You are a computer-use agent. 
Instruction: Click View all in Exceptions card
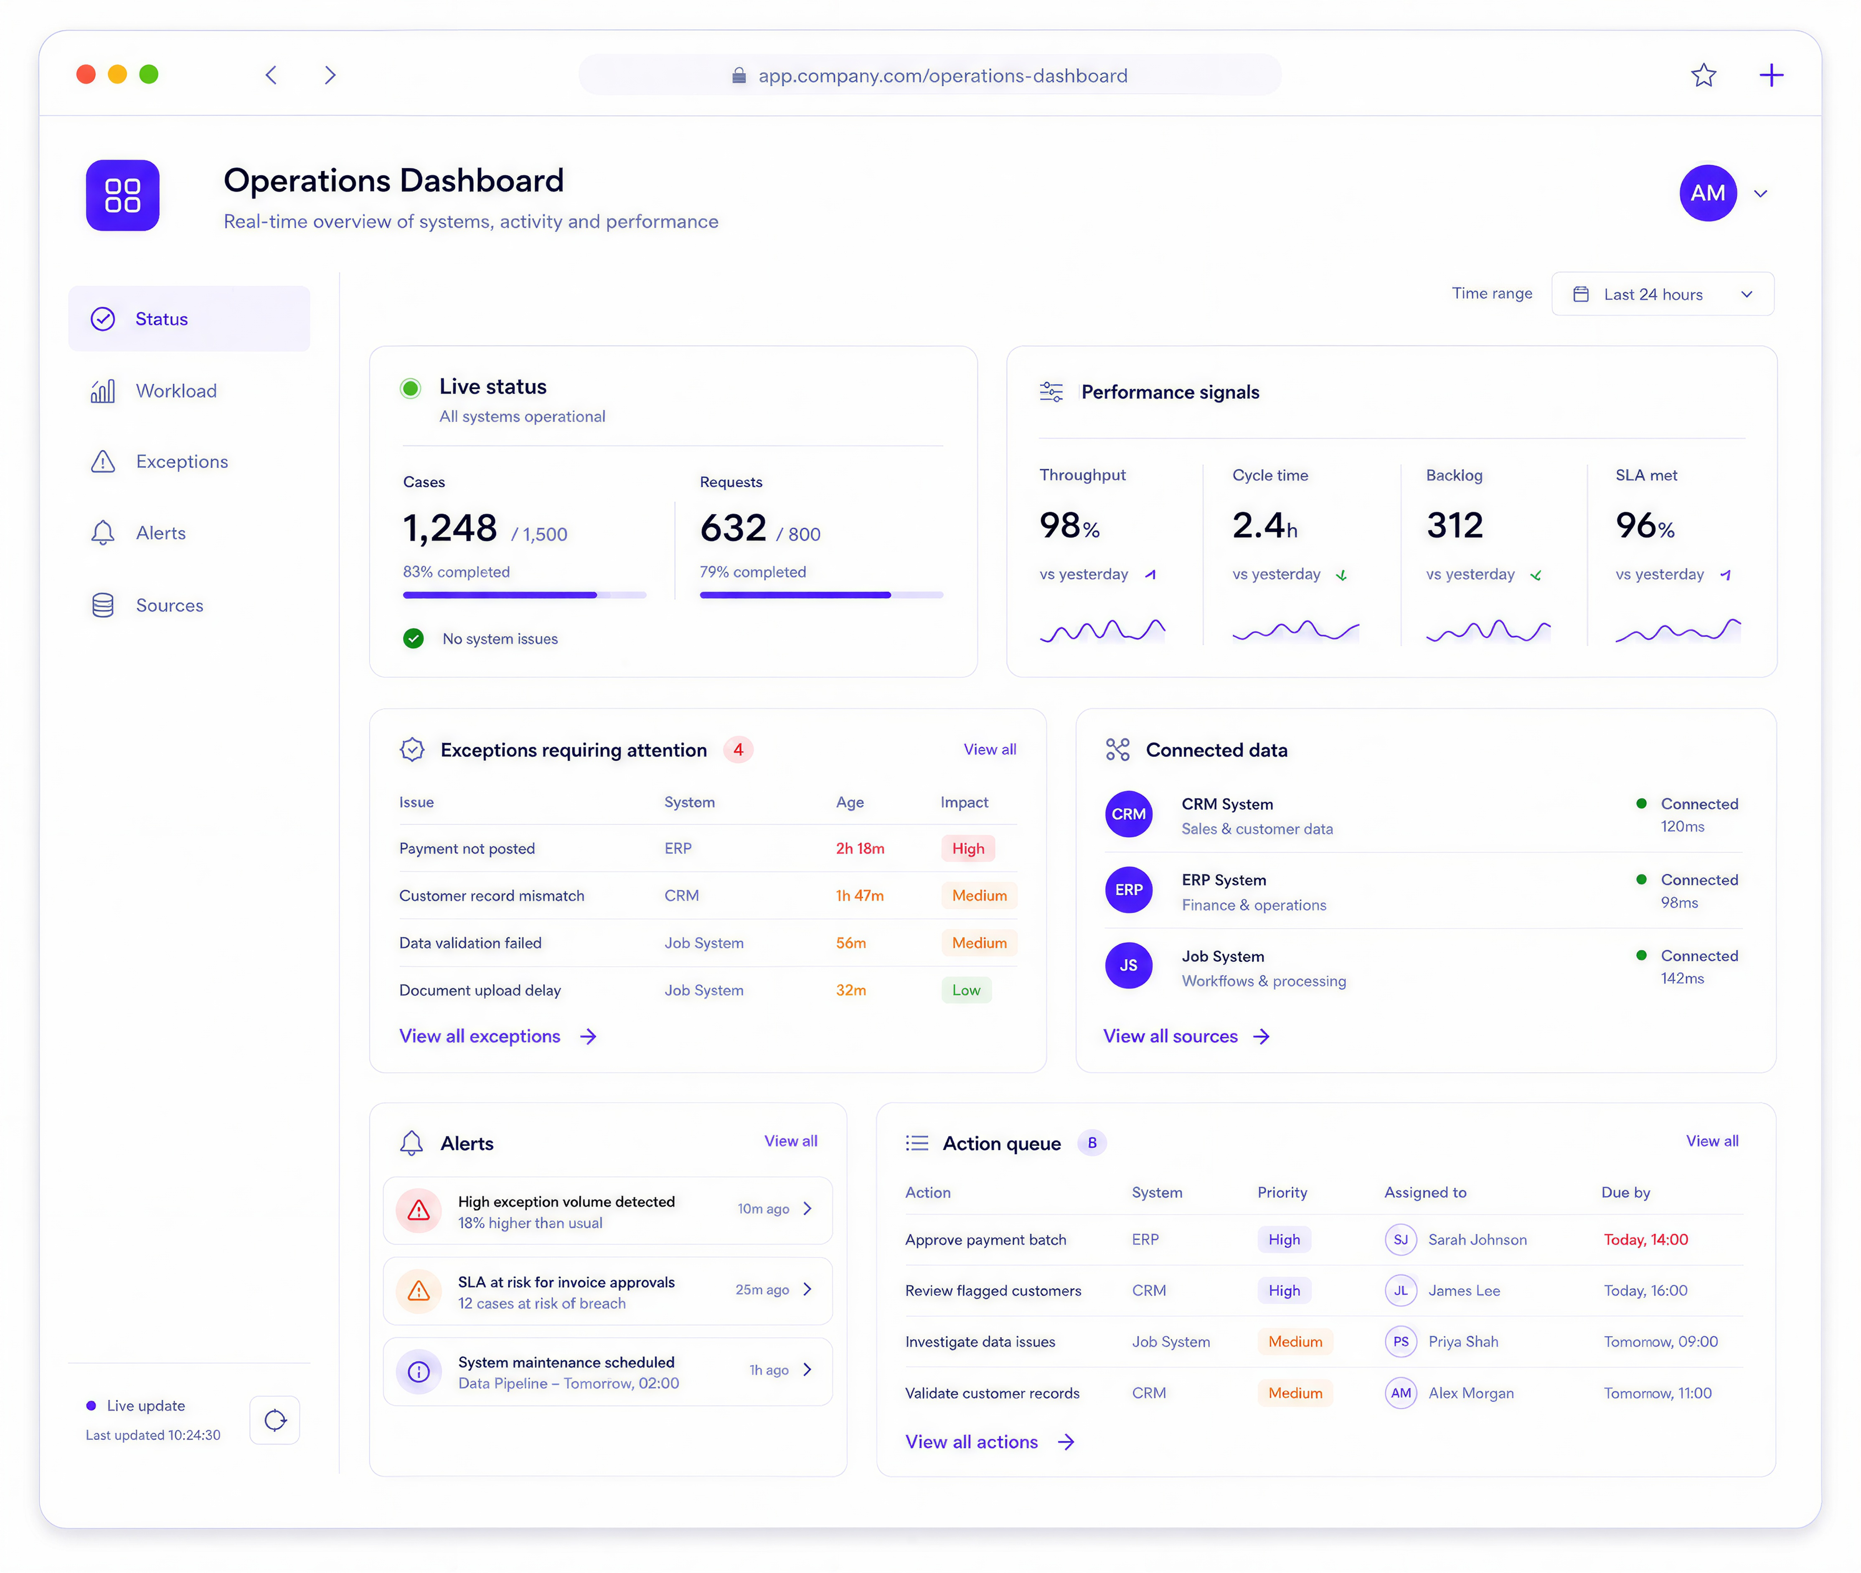click(x=990, y=750)
